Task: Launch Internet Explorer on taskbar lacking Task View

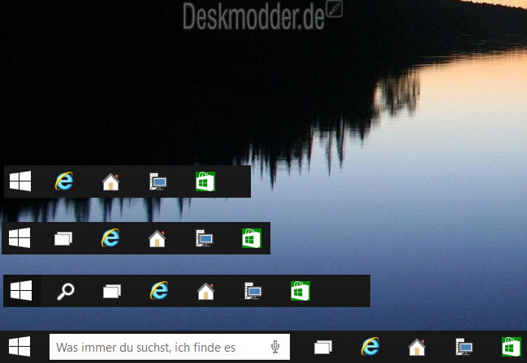Action: [x=64, y=181]
